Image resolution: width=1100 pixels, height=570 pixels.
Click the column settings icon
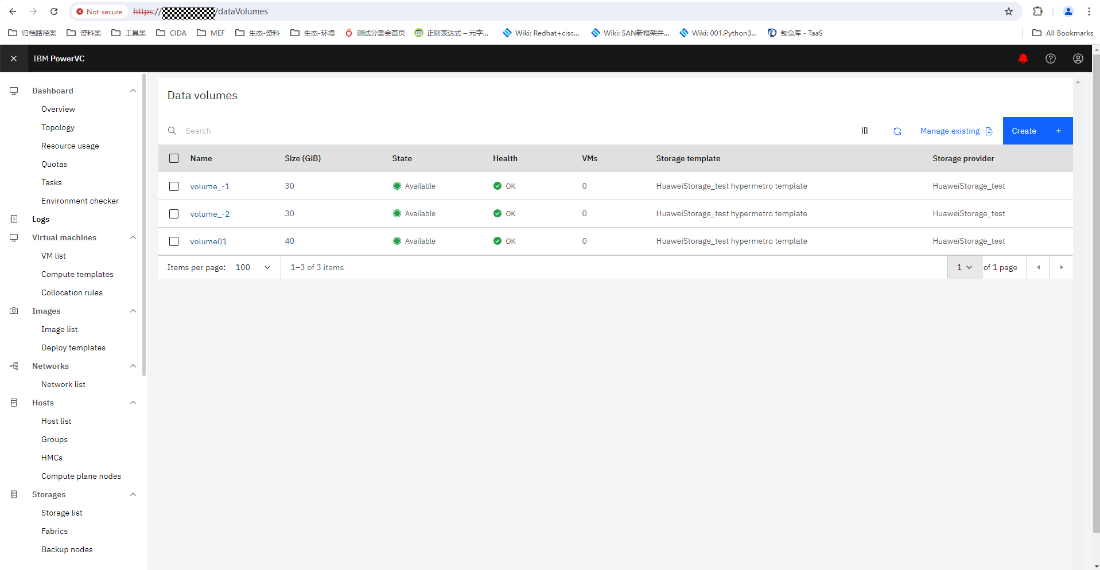(865, 131)
